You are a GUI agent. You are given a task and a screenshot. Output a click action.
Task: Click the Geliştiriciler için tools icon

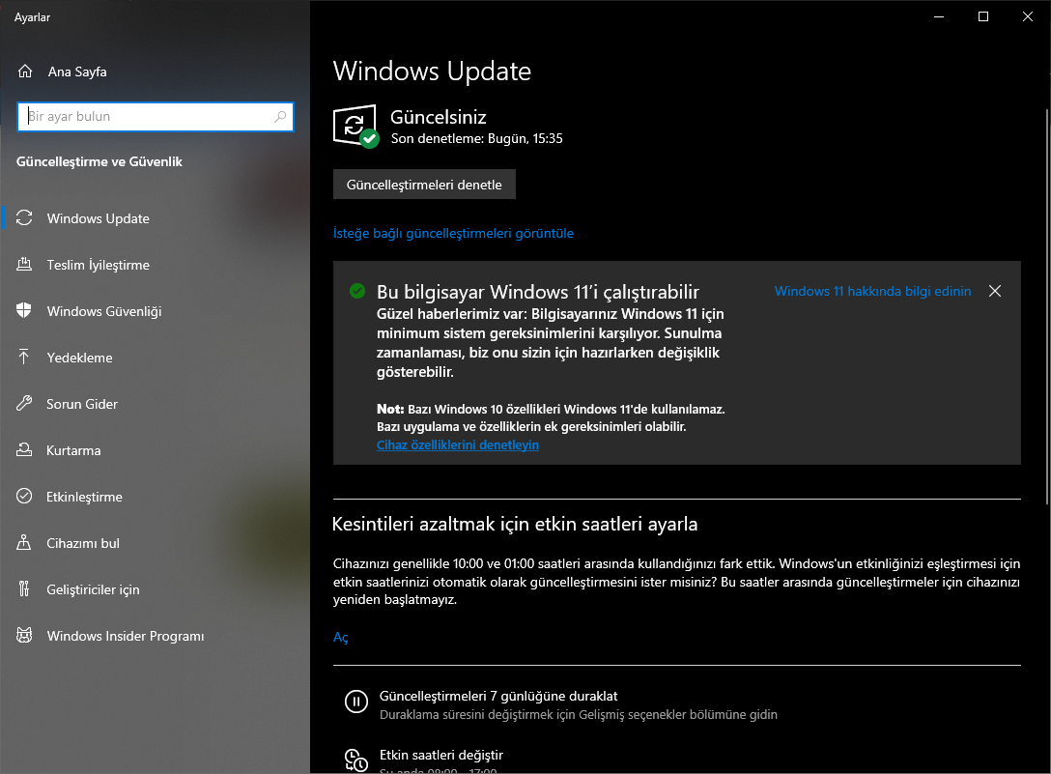[x=24, y=588]
